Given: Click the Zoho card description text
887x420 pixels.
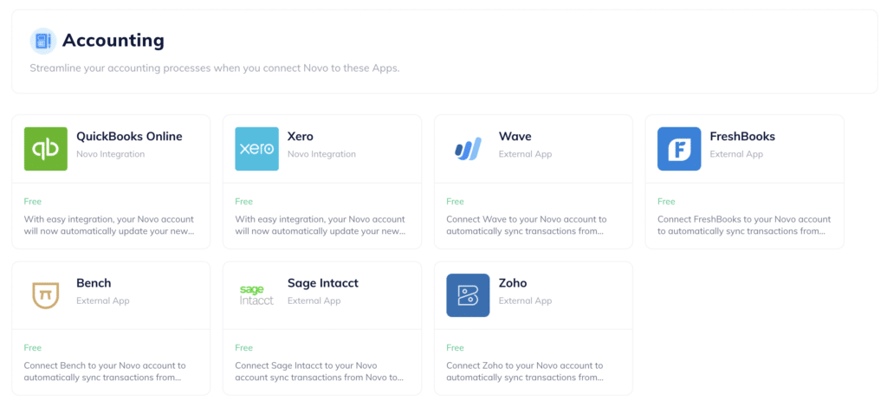Looking at the screenshot, I should point(525,372).
